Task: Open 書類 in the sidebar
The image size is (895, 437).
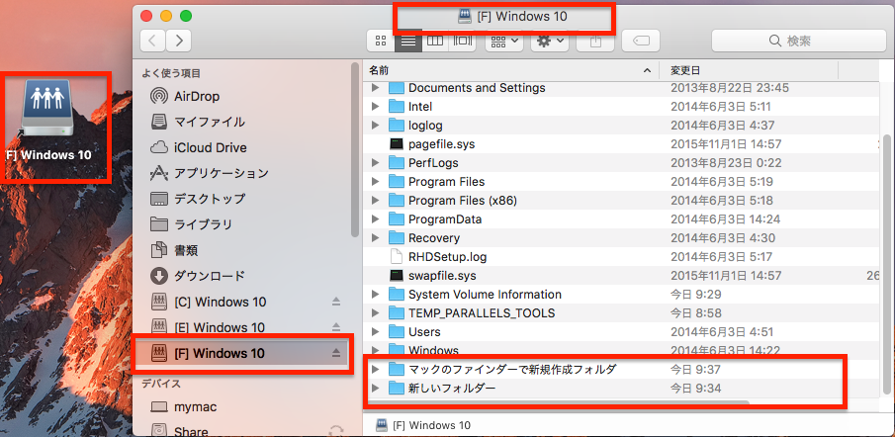Action: click(174, 250)
